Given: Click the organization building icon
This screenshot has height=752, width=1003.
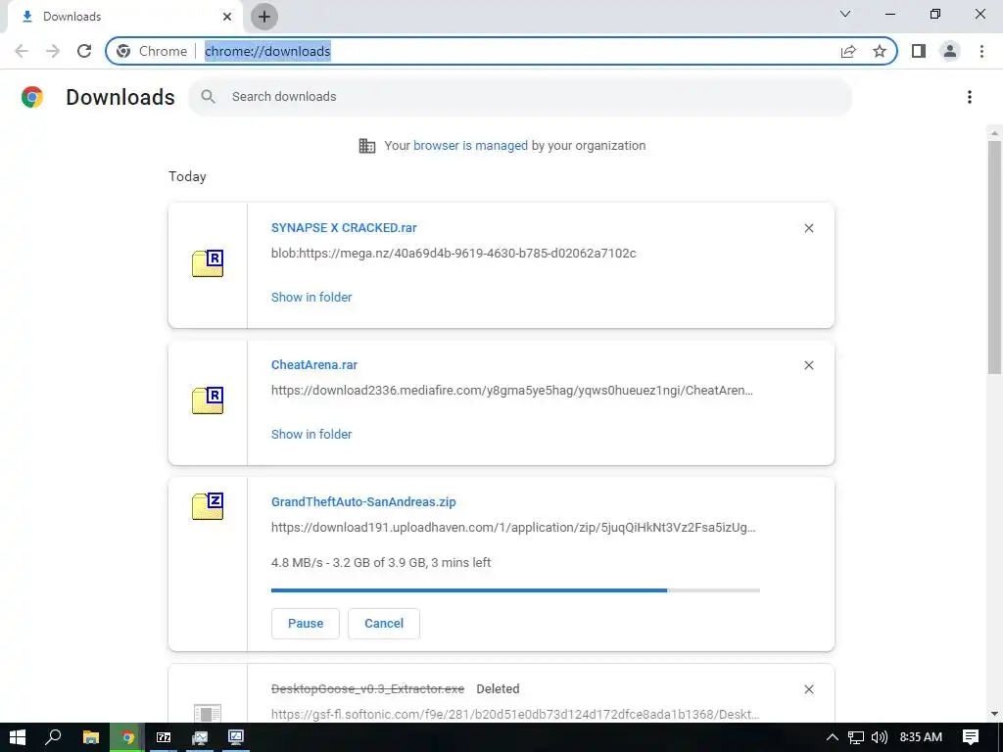Looking at the screenshot, I should click(x=367, y=146).
